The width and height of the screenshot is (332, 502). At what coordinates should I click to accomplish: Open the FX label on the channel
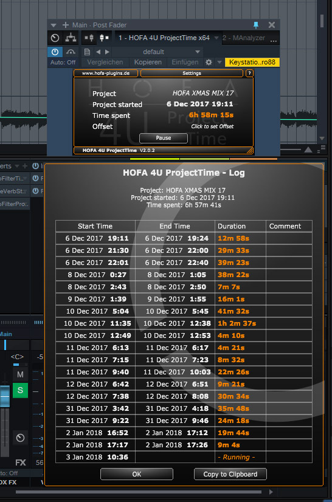pyautogui.click(x=21, y=462)
